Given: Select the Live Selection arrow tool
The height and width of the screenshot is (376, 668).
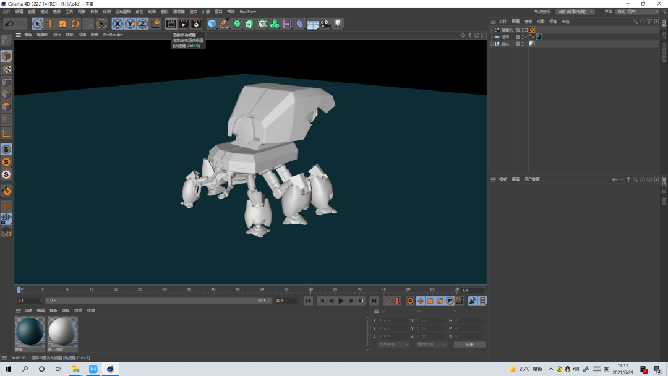Looking at the screenshot, I should coord(38,24).
